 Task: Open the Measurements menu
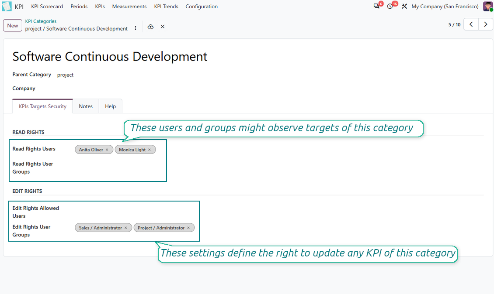pos(129,6)
